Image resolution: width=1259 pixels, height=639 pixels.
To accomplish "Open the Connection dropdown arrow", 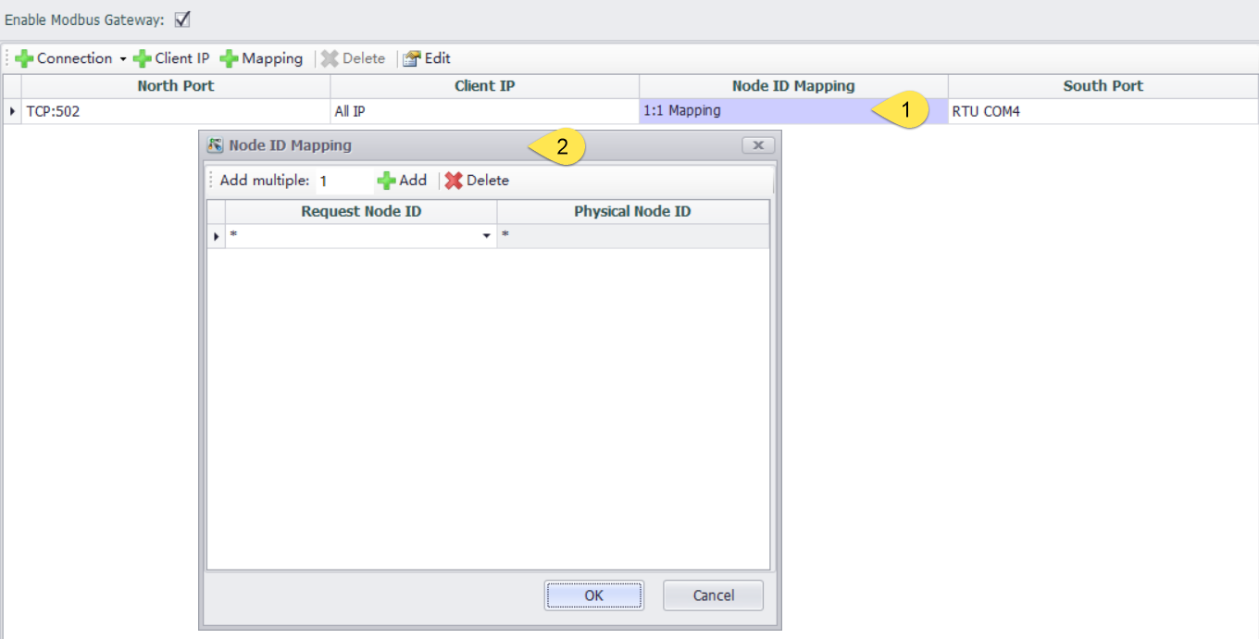I will 123,59.
